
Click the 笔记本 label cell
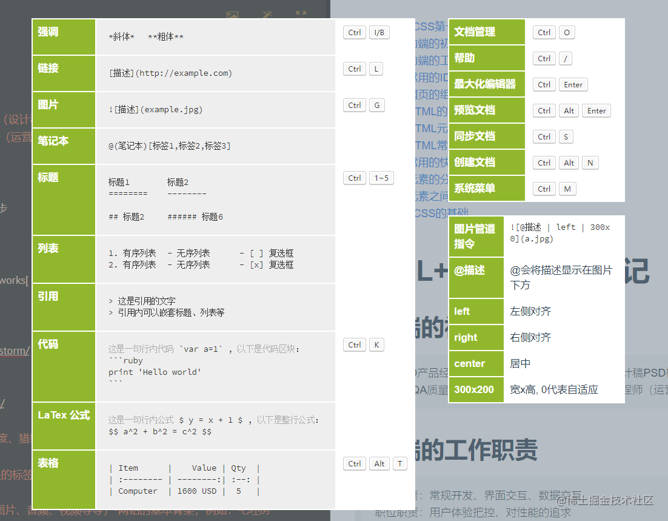pos(64,146)
